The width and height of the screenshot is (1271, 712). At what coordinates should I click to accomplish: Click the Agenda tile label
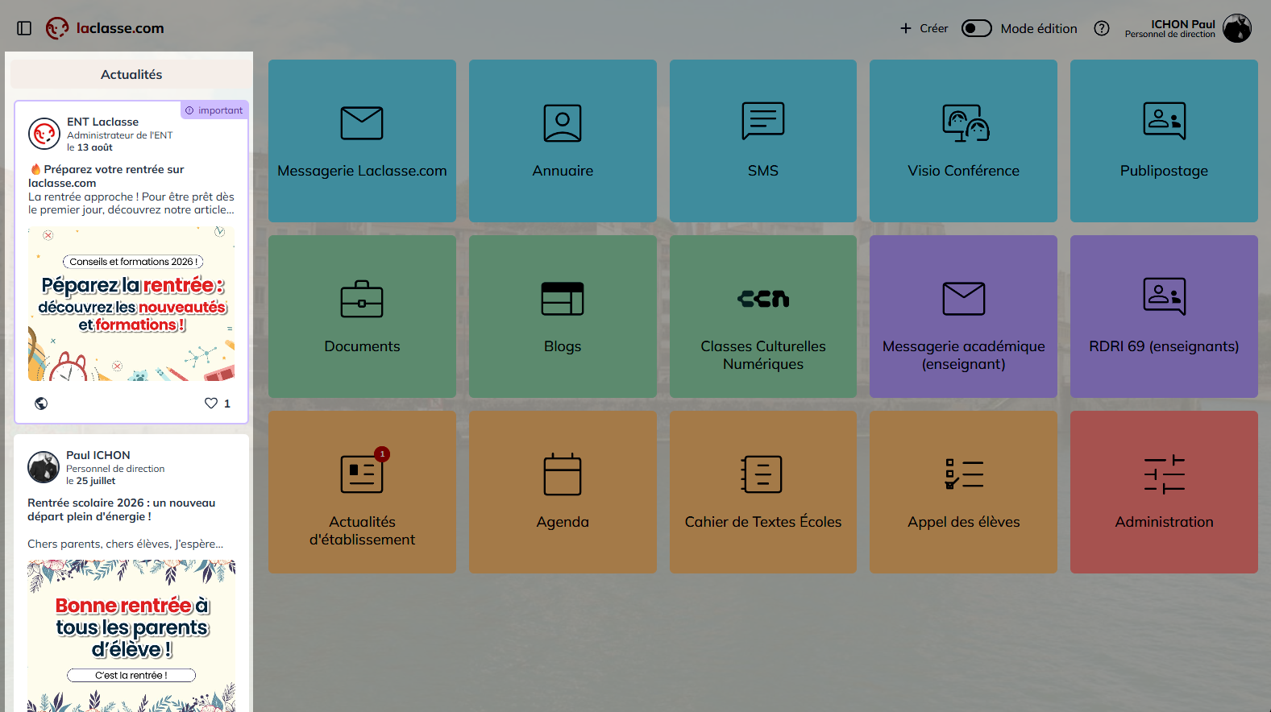tap(563, 522)
